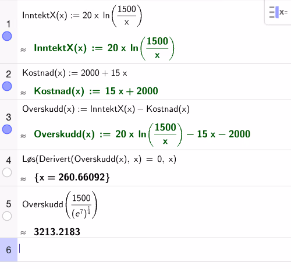The height and width of the screenshot is (269, 291).
Task: Toggle visibility circle for row 1 InntektX
Action: point(7,36)
